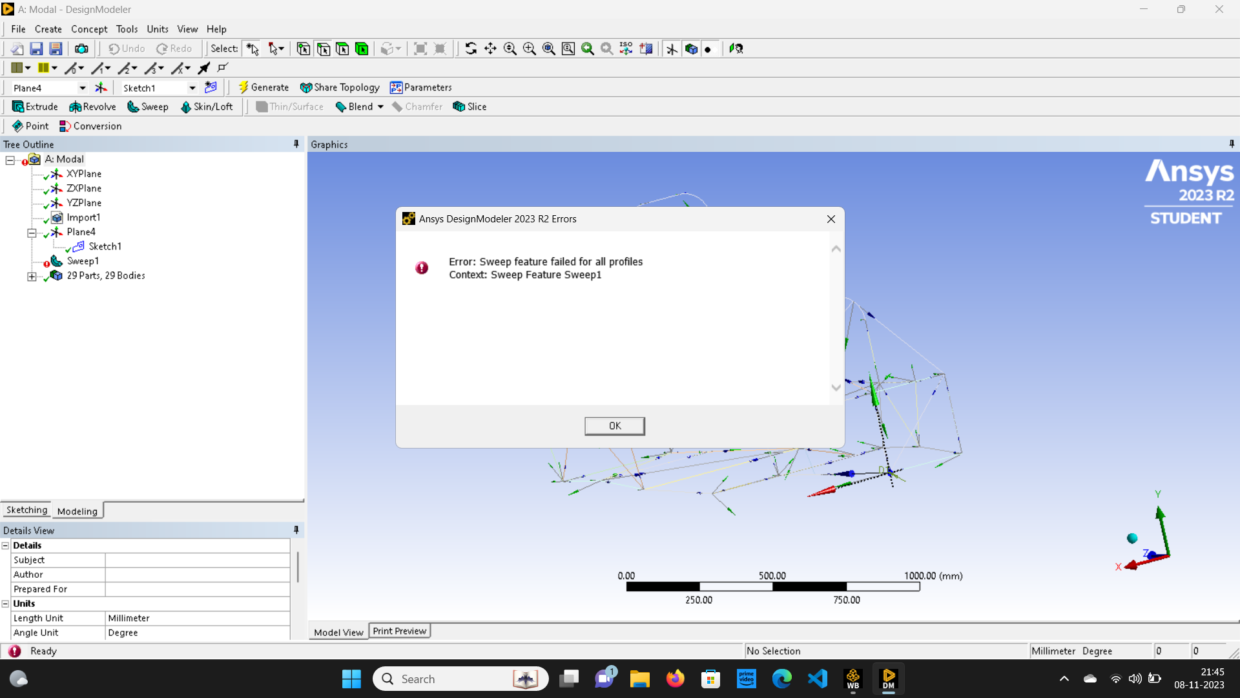Collapse the Details section in Details View
This screenshot has width=1240, height=698.
point(6,545)
